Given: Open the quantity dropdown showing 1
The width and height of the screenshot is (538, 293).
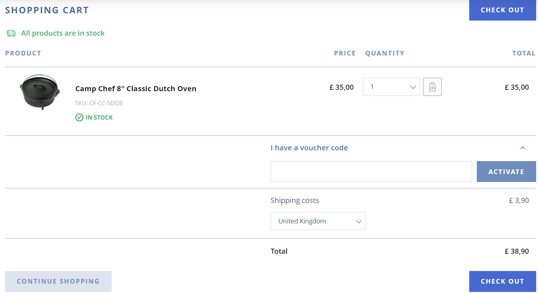Looking at the screenshot, I should (x=391, y=87).
